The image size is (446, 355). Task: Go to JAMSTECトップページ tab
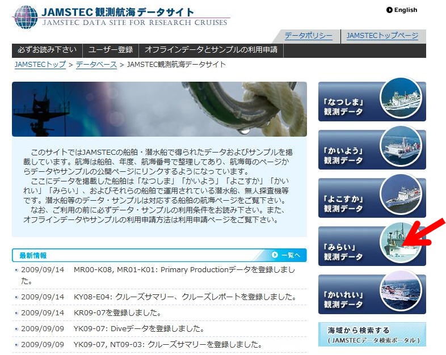(382, 36)
